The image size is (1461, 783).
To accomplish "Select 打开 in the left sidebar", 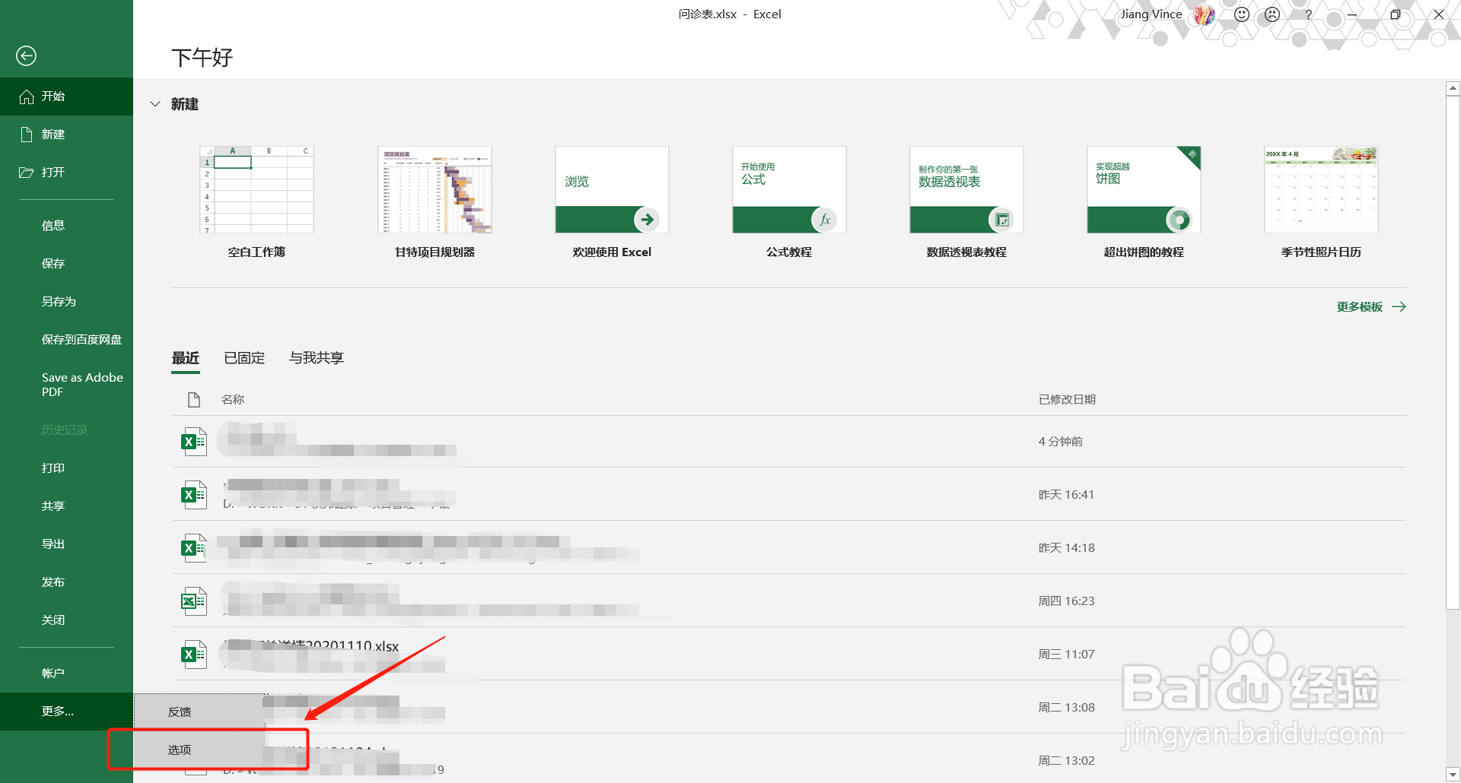I will 66,173.
